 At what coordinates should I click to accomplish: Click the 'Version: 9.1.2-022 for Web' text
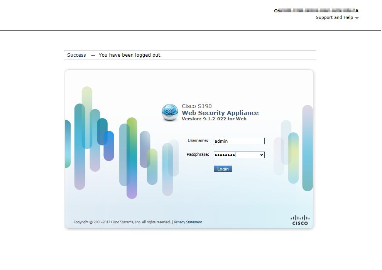pyautogui.click(x=214, y=119)
